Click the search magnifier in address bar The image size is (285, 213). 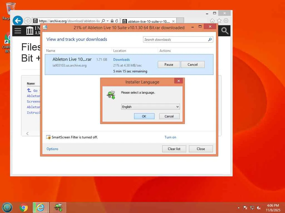tap(103, 21)
